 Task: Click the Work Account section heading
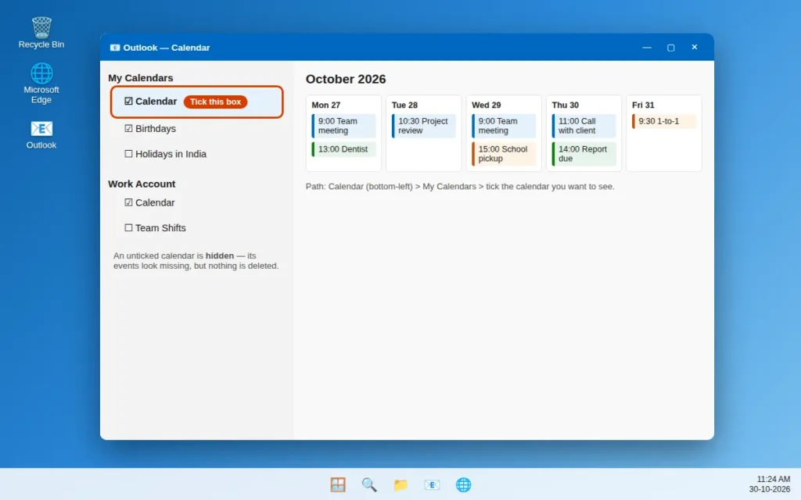pos(142,184)
